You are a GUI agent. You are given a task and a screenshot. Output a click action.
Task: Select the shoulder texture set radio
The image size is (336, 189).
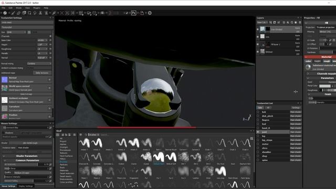[x=258, y=152]
